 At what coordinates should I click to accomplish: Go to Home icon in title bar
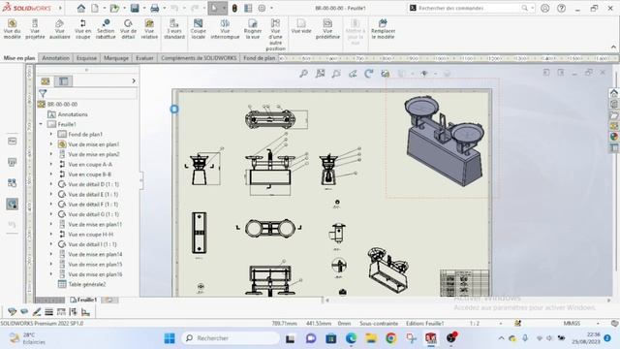[81, 8]
